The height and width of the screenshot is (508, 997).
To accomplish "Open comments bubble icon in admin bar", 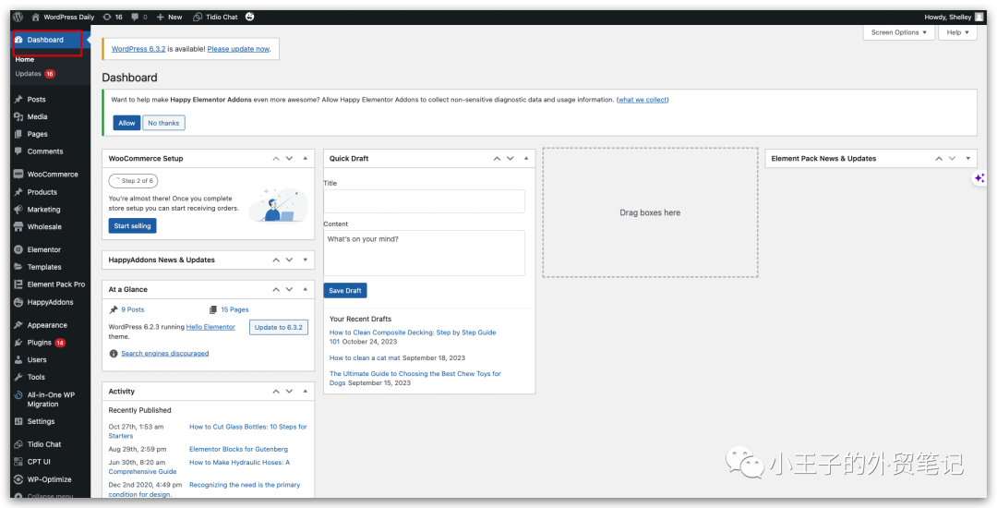I will (x=136, y=18).
